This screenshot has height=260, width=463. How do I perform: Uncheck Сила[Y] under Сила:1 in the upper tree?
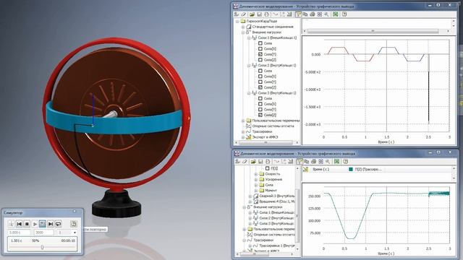(260, 54)
